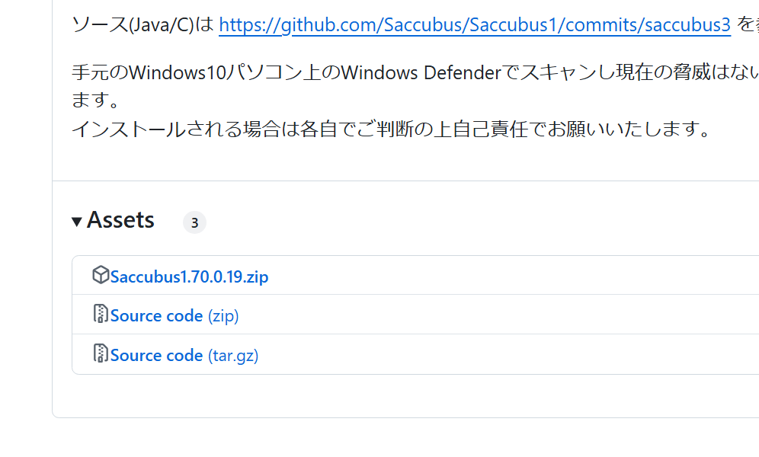Click the line starting with インストールされる場合
Viewport: 759px width, 457px height.
click(x=390, y=129)
